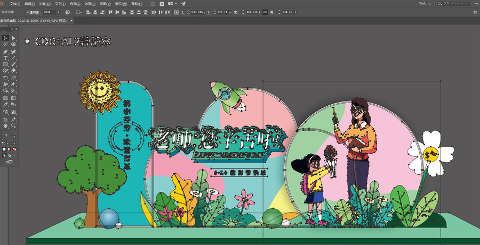Select the Magic Wand tool
This screenshot has height=245, width=480.
(x=5, y=44)
